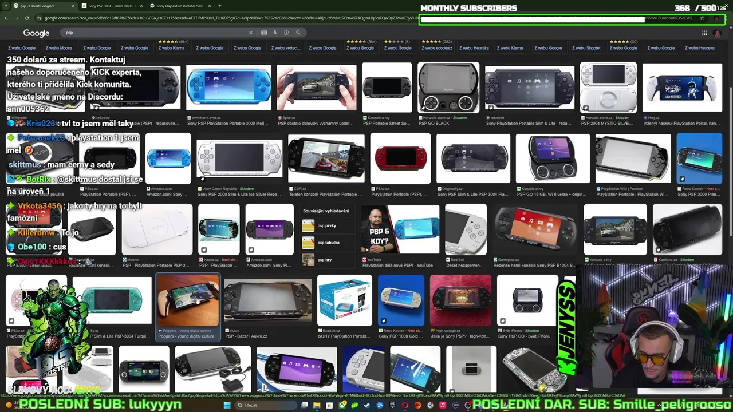Open Opera browser from the taskbar
733x412 pixels.
click(x=405, y=405)
